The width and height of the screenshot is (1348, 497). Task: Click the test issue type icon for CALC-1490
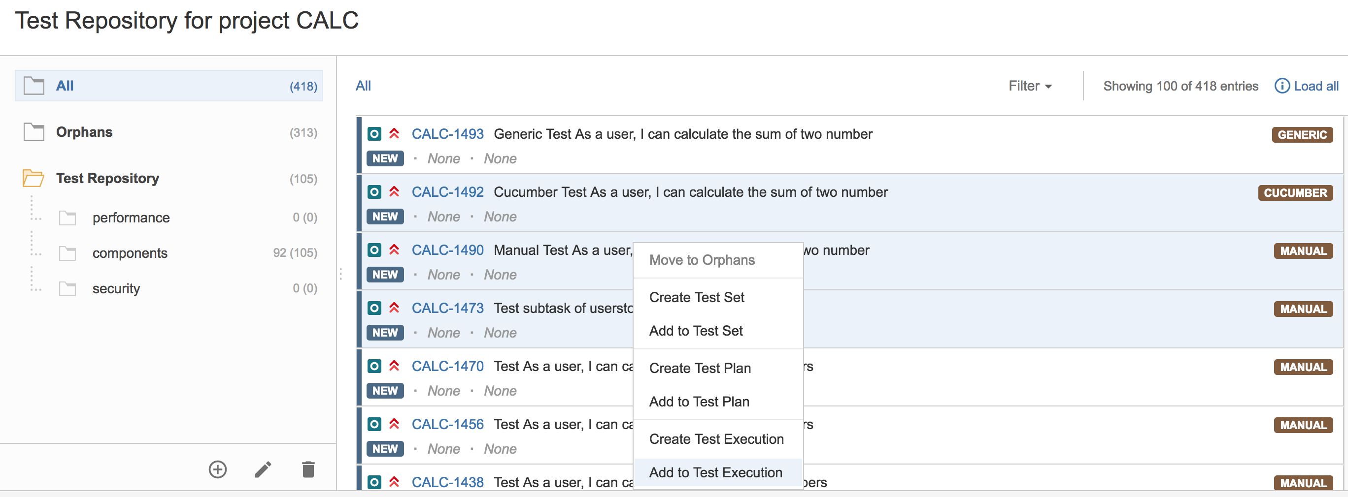tap(374, 250)
